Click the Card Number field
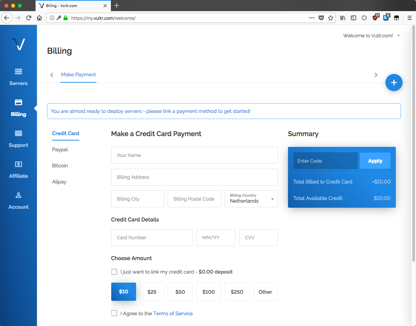This screenshot has height=326, width=416. click(152, 238)
